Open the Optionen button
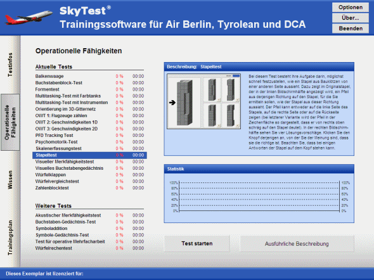This screenshot has width=374, height=280. [x=351, y=8]
